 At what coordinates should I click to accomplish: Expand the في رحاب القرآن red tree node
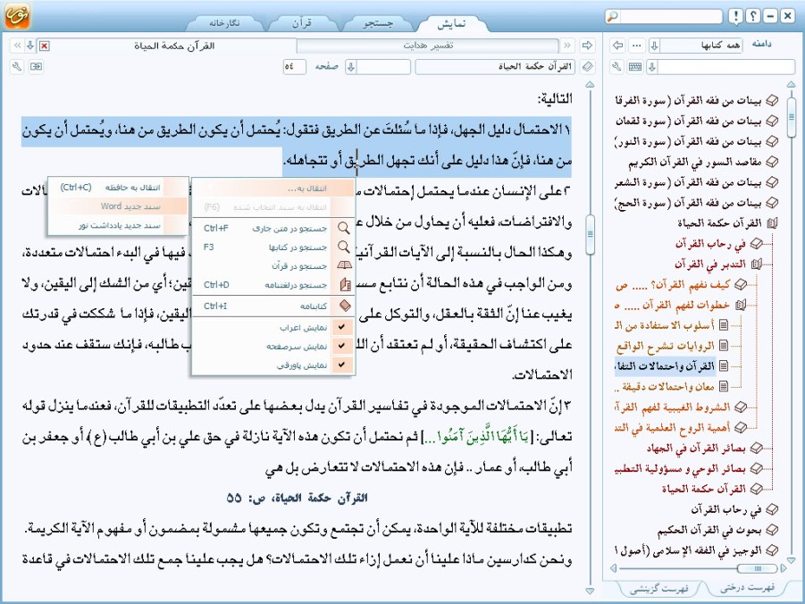coord(756,244)
